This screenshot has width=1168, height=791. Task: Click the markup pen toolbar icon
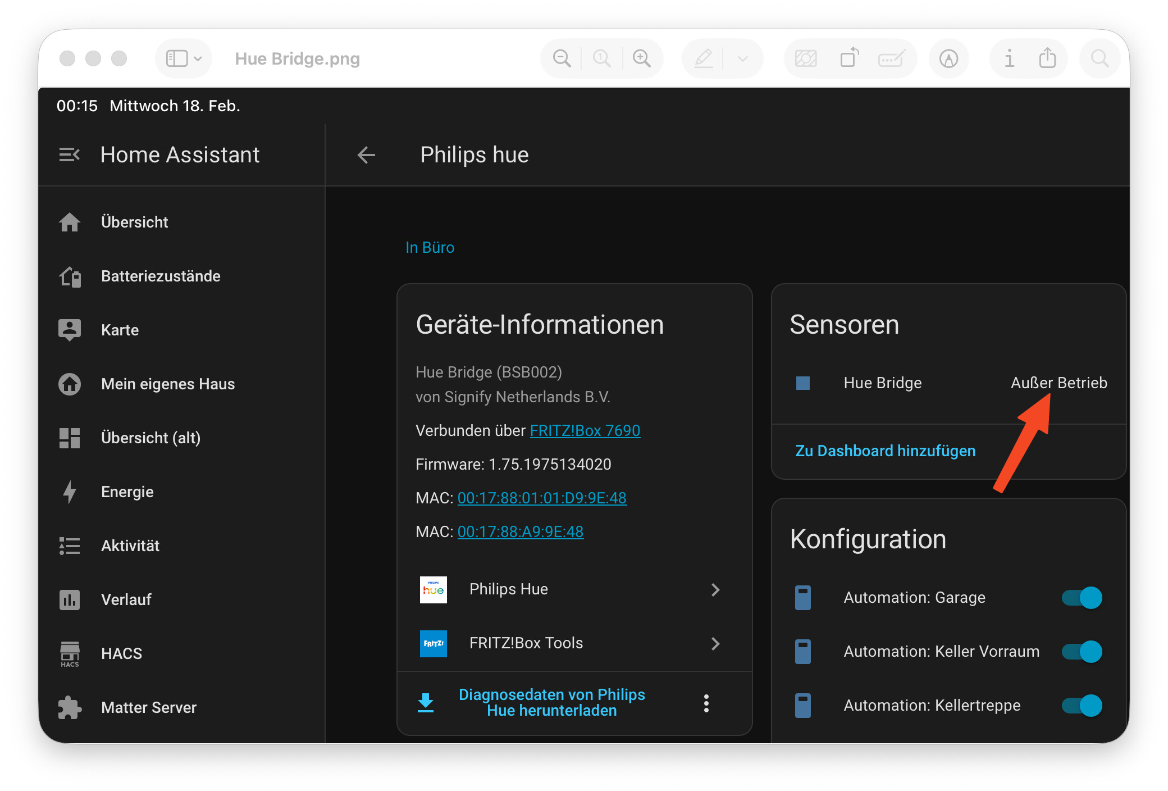click(704, 58)
